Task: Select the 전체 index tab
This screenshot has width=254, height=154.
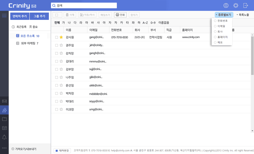Action: tap(57, 22)
